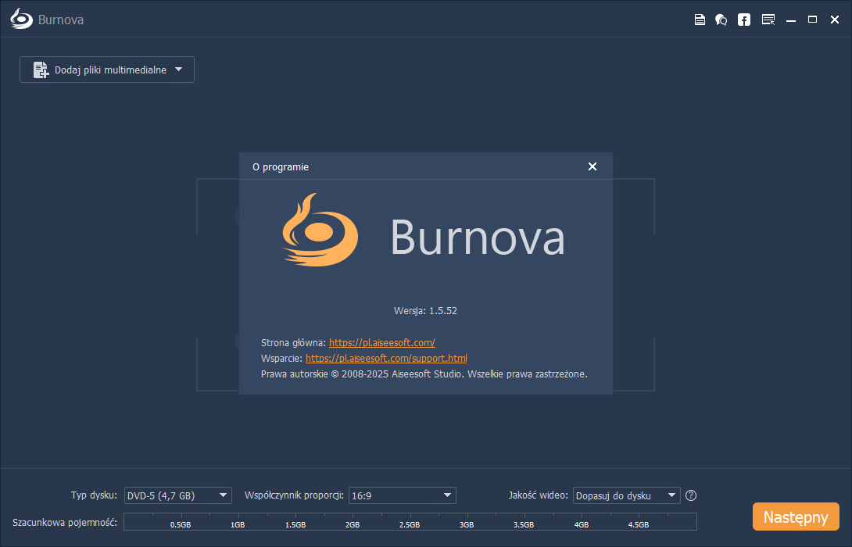The width and height of the screenshot is (852, 547).
Task: Close the Burnova main window
Action: coord(835,20)
